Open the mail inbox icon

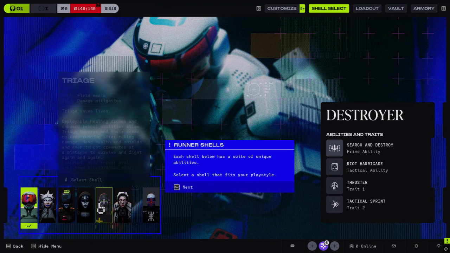point(394,246)
